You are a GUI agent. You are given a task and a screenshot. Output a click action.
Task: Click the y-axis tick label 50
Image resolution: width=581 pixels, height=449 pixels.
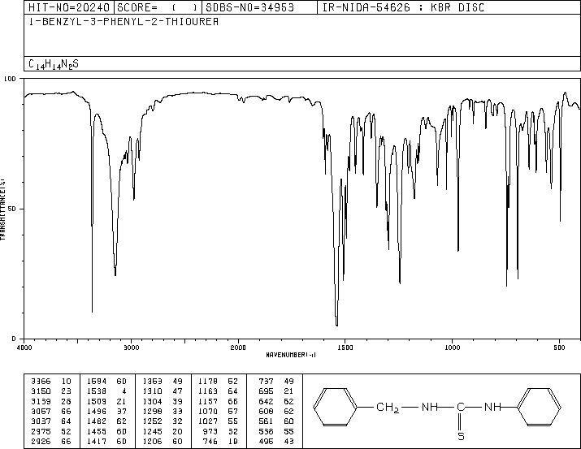[x=13, y=209]
